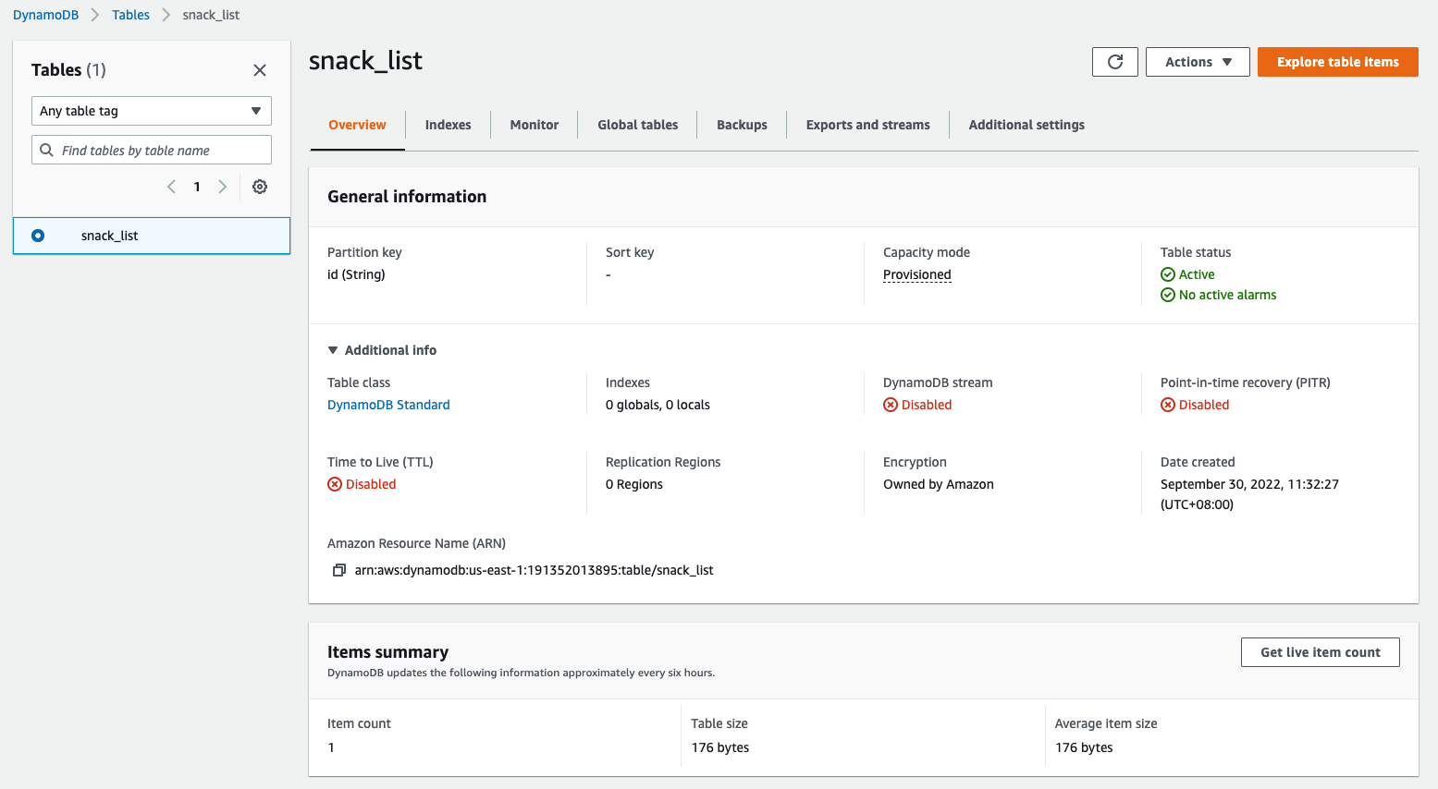
Task: Click the ARN text value
Action: point(534,570)
